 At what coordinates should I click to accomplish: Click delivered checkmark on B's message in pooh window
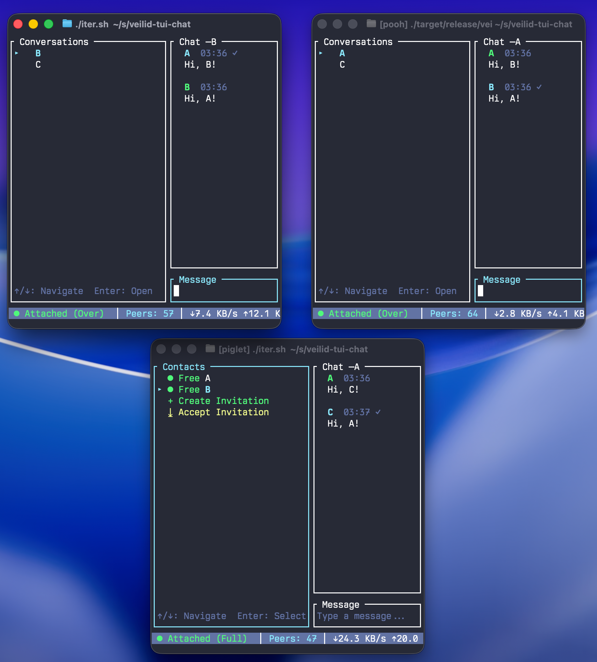(x=539, y=87)
